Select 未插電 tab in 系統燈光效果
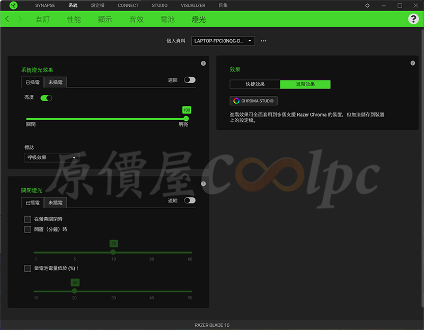Image resolution: width=424 pixels, height=330 pixels. click(56, 82)
